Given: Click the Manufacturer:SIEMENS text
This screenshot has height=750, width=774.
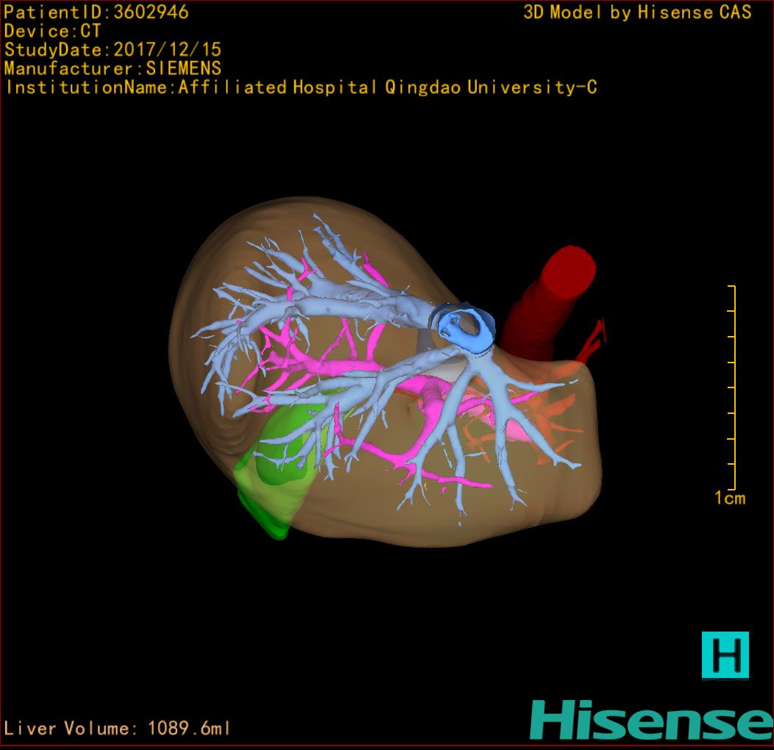Looking at the screenshot, I should point(113,68).
